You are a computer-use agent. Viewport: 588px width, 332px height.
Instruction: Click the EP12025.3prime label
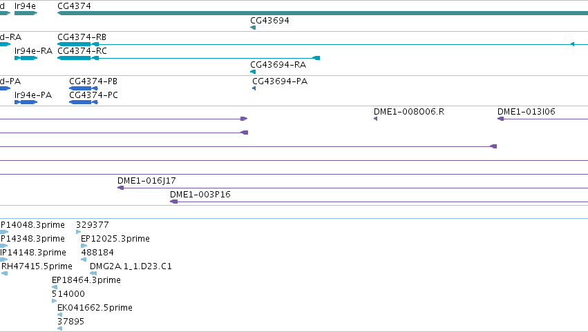click(115, 239)
